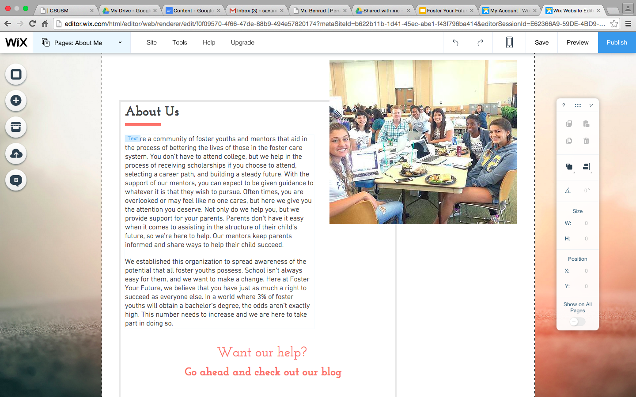Switch to the Mr. Benrud browser tab
The image size is (636, 397).
tap(319, 10)
